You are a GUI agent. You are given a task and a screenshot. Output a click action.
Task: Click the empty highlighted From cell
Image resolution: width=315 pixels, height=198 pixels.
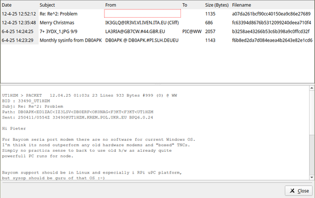point(142,14)
